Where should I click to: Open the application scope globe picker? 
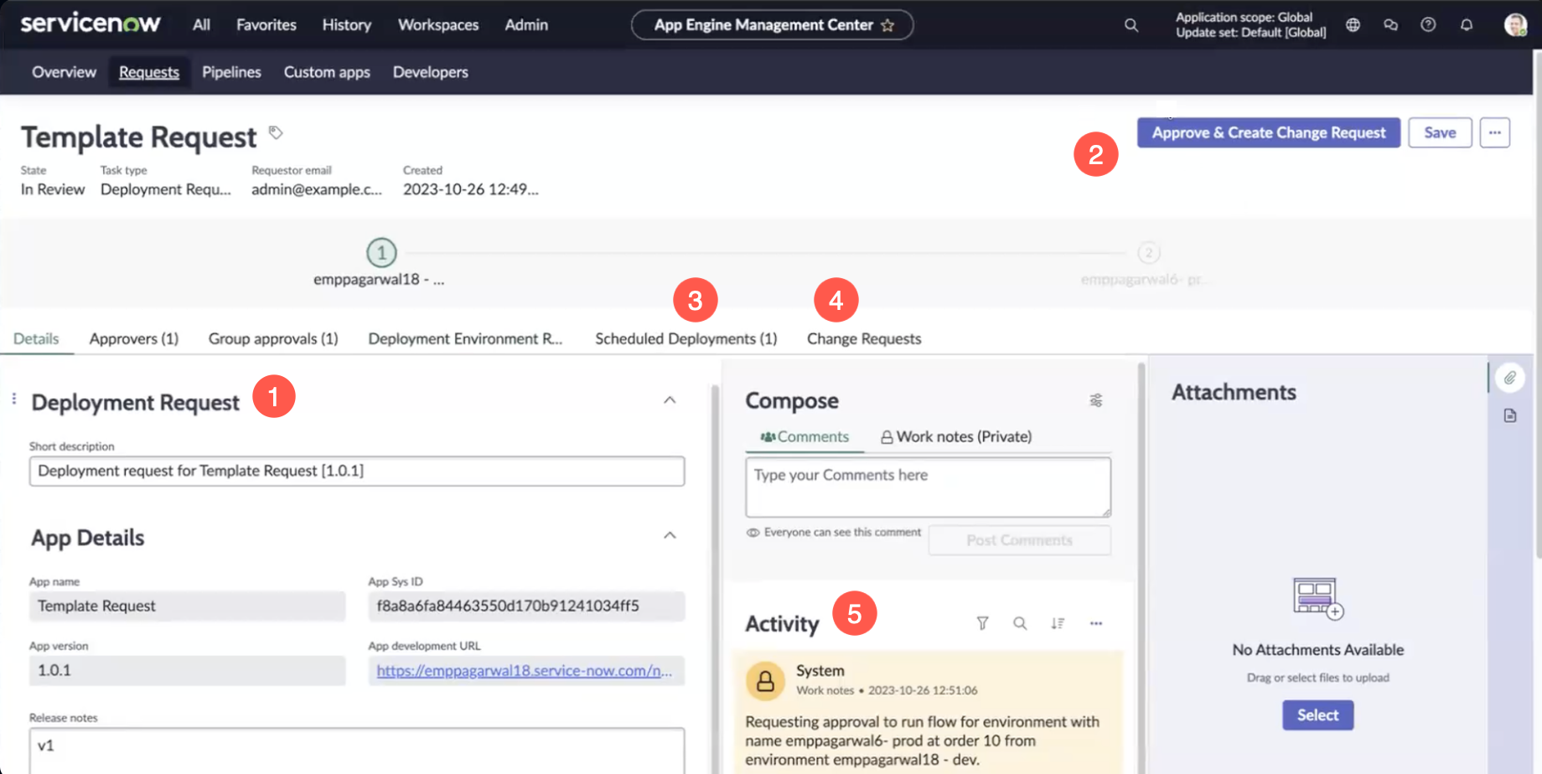pyautogui.click(x=1353, y=25)
